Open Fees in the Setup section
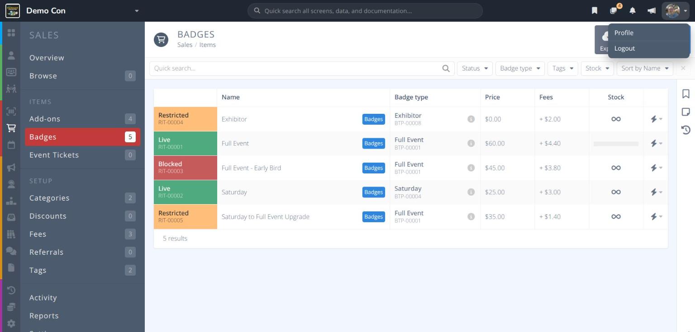Screen dimensions: 695x332 pyautogui.click(x=82, y=234)
